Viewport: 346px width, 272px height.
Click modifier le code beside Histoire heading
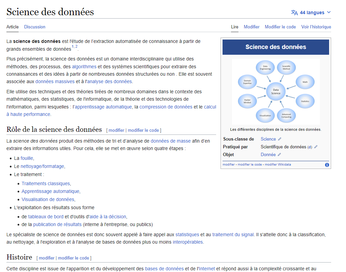73,258
